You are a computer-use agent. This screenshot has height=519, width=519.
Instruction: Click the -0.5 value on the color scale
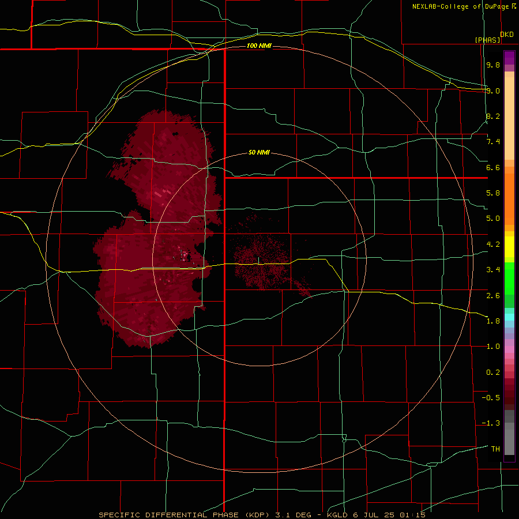click(x=491, y=398)
